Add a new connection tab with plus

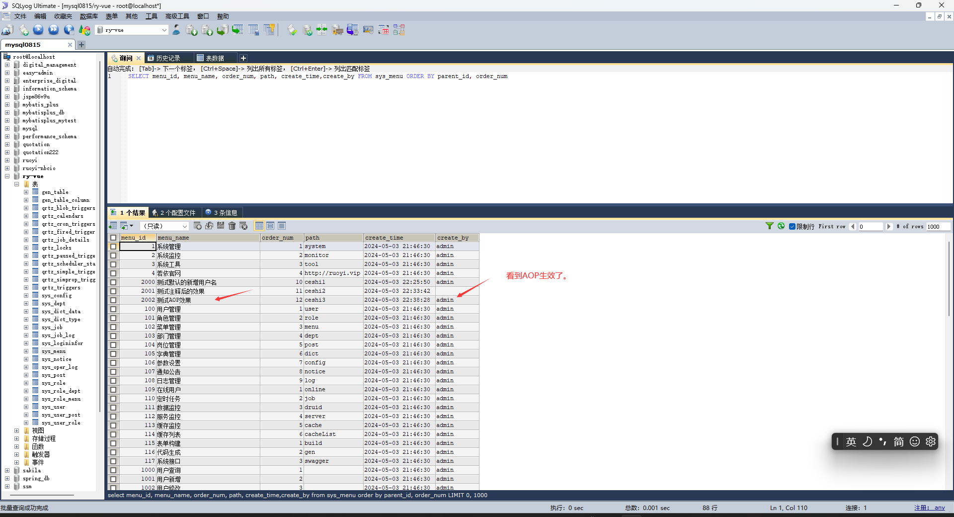click(81, 45)
